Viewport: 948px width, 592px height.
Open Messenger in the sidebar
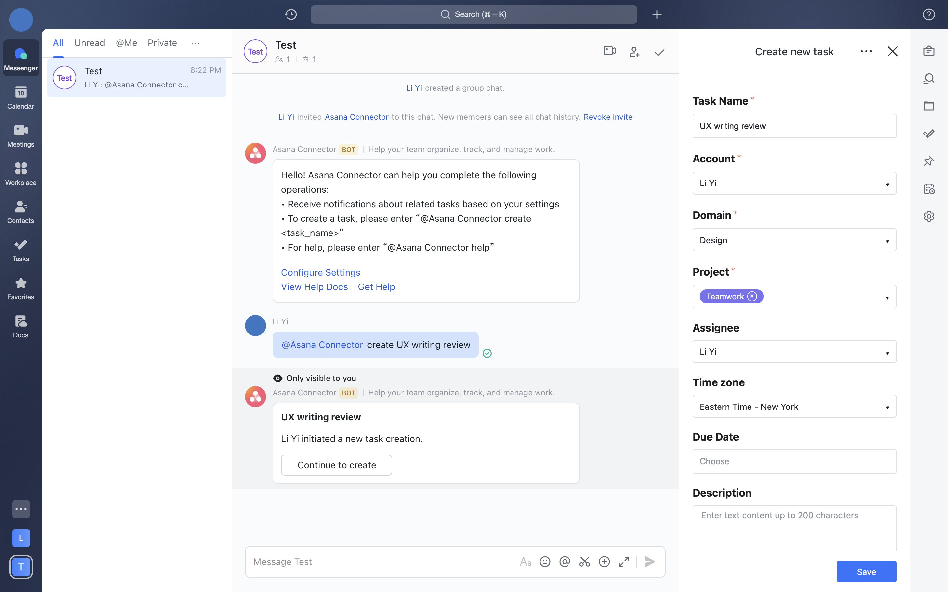coord(21,58)
